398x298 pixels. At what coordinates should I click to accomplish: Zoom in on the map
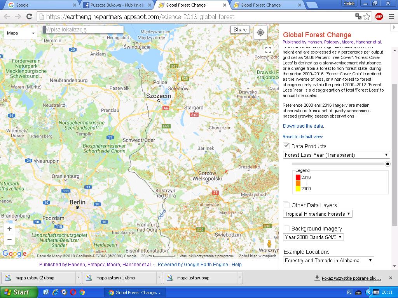tap(9, 229)
